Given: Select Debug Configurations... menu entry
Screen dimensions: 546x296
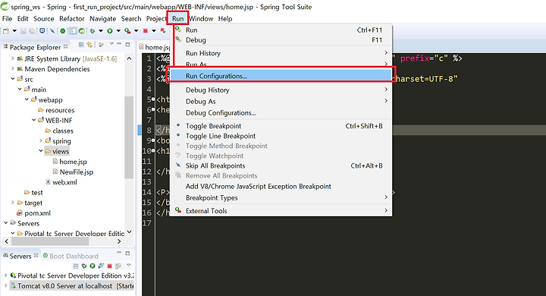Looking at the screenshot, I should click(281, 113).
